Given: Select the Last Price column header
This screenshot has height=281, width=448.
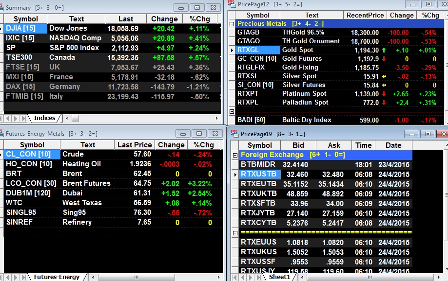Looking at the screenshot, I should coord(135,145).
